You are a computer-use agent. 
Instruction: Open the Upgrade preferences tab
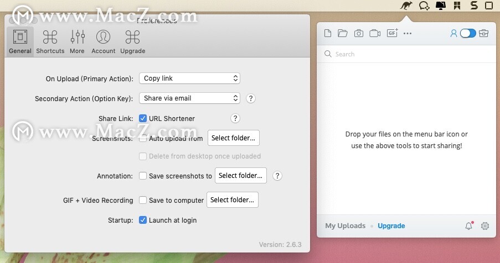[133, 42]
